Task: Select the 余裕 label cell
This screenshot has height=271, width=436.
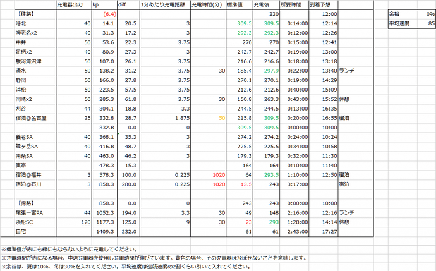Action: [x=403, y=14]
